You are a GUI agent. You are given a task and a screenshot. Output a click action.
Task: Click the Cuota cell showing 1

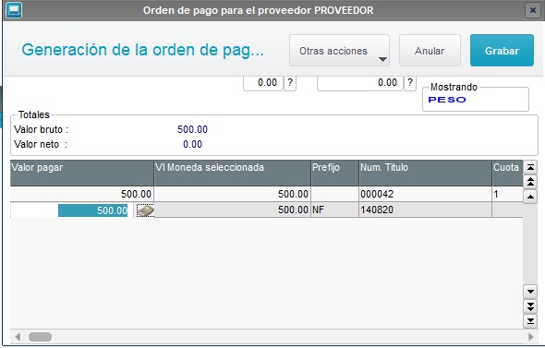click(507, 194)
